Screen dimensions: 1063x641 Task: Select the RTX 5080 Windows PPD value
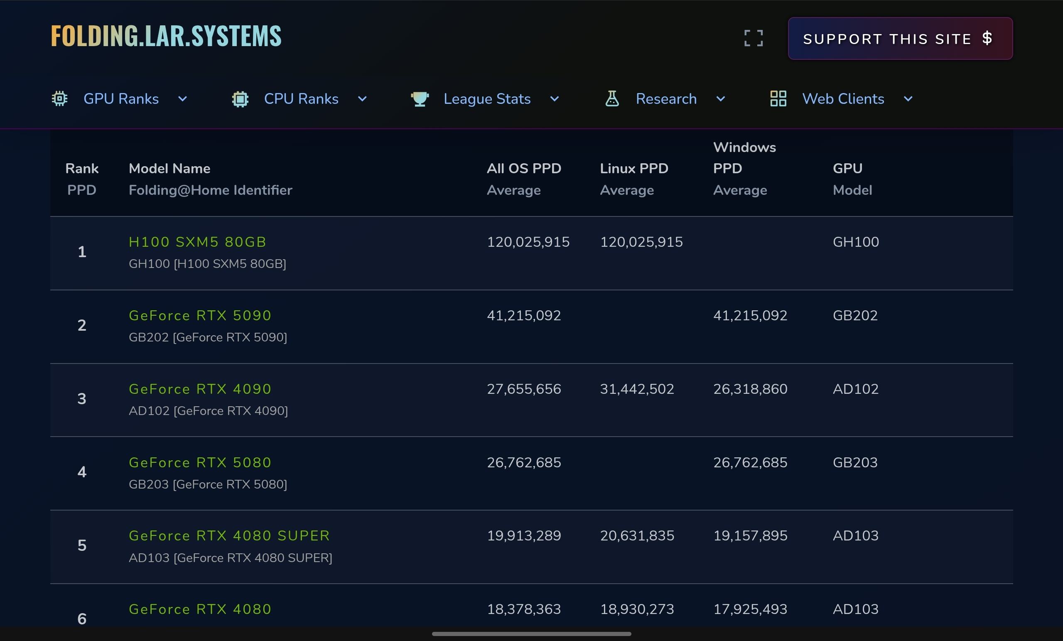[750, 462]
